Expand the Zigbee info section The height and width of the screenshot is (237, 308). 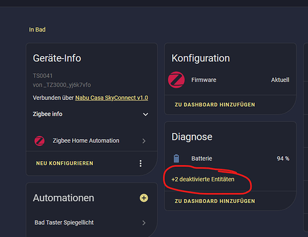tap(90, 114)
